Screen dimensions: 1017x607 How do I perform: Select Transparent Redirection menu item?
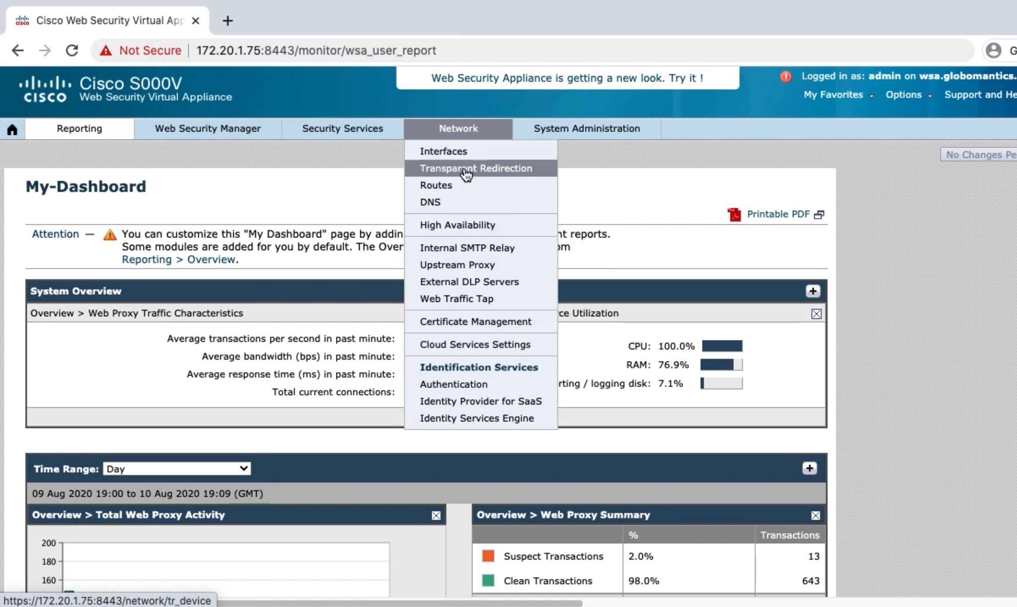pyautogui.click(x=481, y=168)
